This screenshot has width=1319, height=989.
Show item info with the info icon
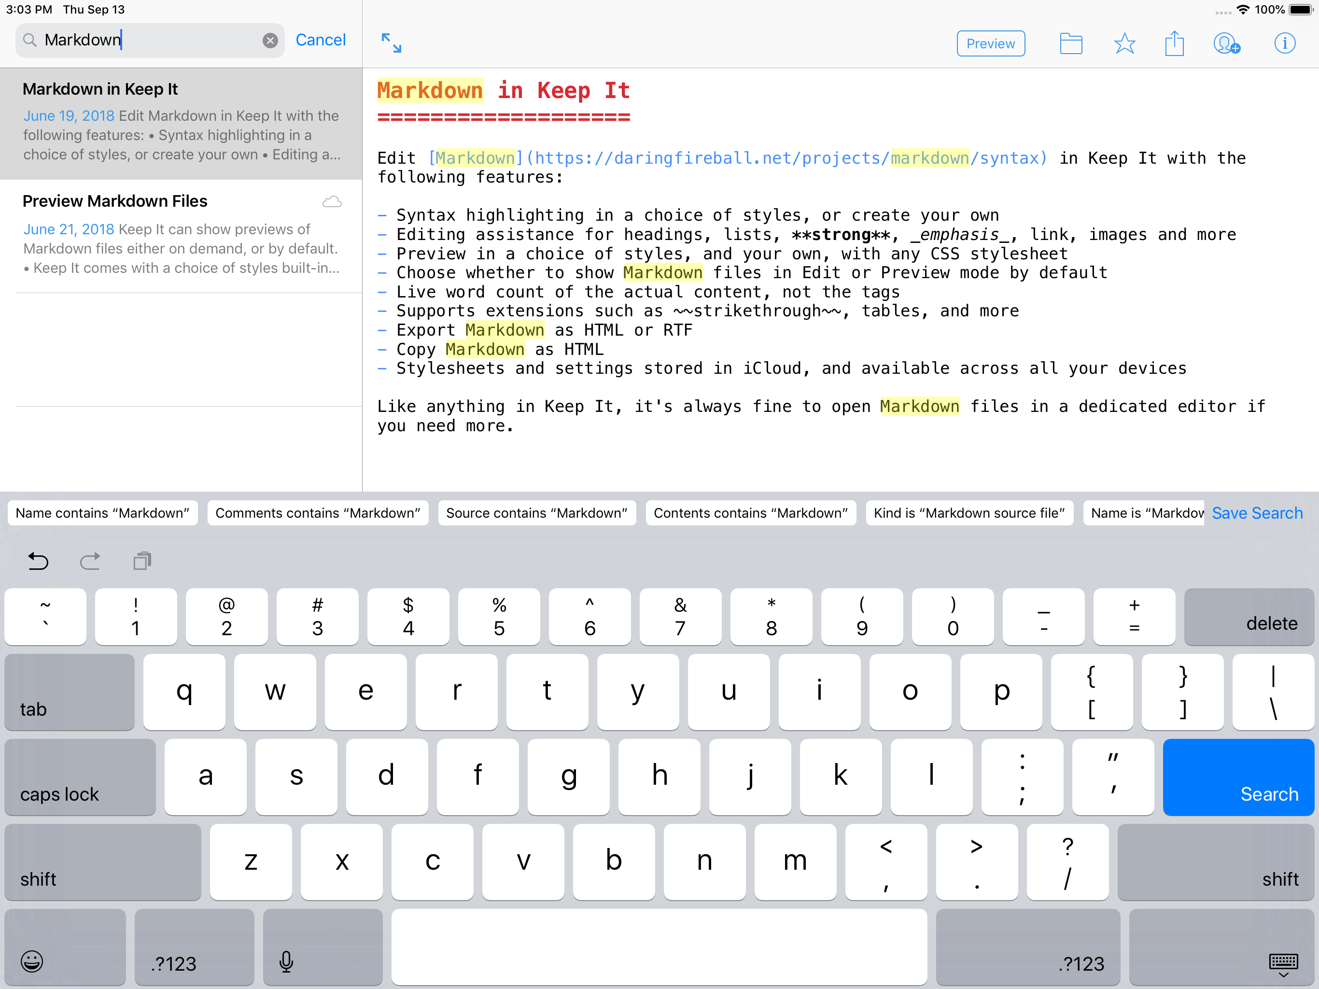tap(1284, 43)
